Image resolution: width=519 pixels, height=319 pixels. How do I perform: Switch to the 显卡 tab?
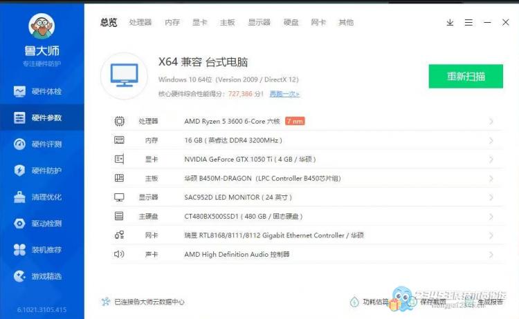[x=199, y=23]
